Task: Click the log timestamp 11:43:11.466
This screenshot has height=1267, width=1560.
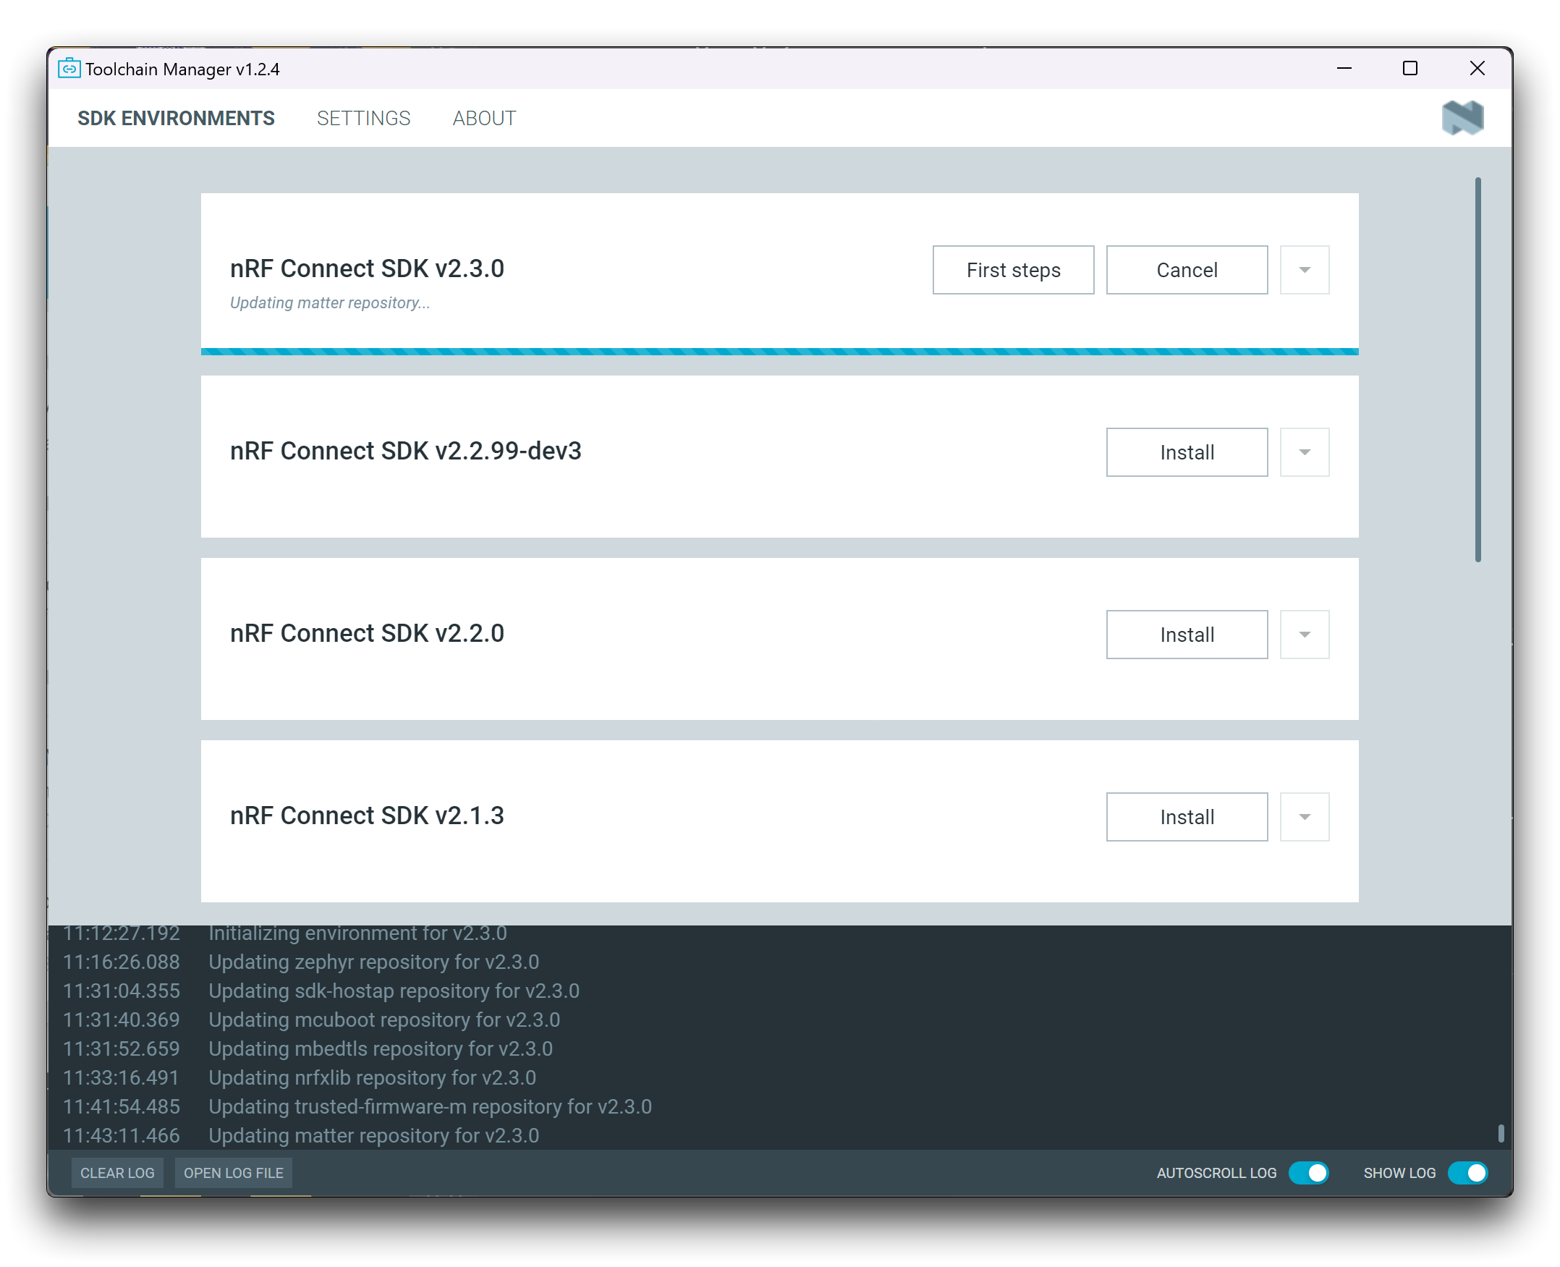Action: pos(121,1136)
